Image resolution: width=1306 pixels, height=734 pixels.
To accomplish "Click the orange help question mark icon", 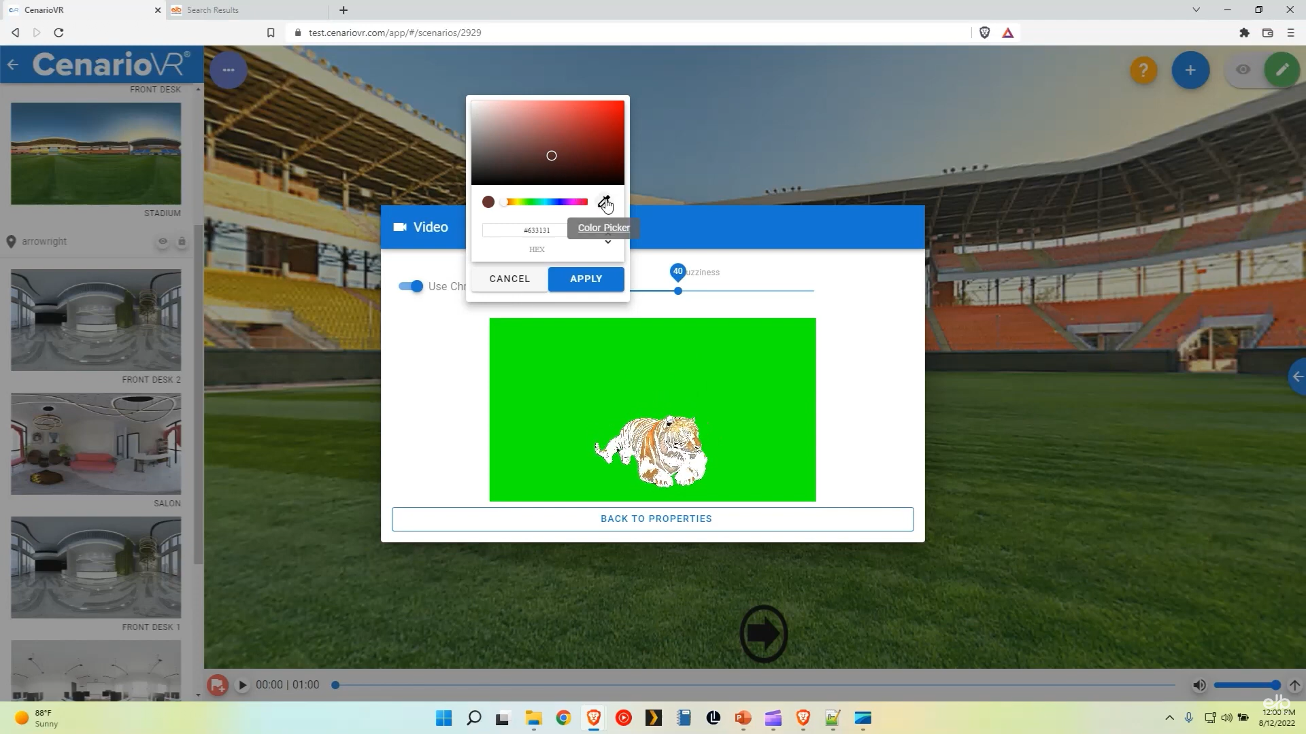I will tap(1143, 70).
